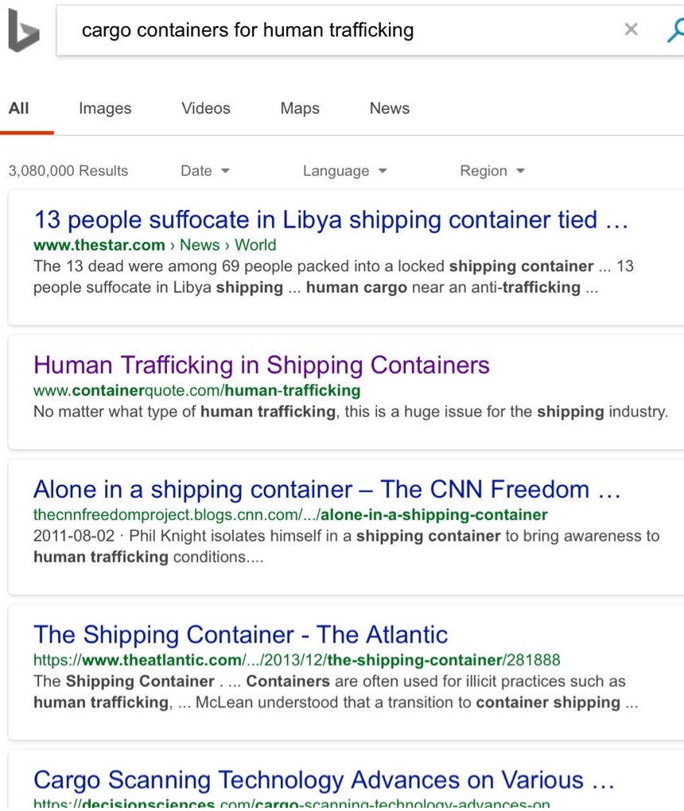This screenshot has width=684, height=811.
Task: Open 'Cargo Scanning Technology Advances' result
Action: coord(324,780)
